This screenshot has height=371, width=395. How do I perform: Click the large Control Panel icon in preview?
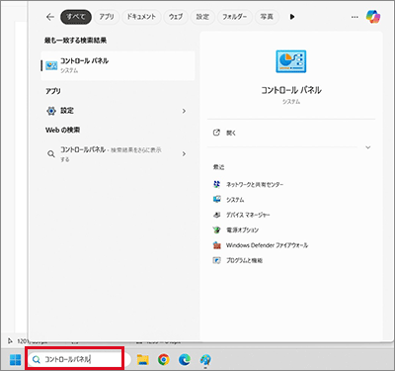[x=291, y=61]
